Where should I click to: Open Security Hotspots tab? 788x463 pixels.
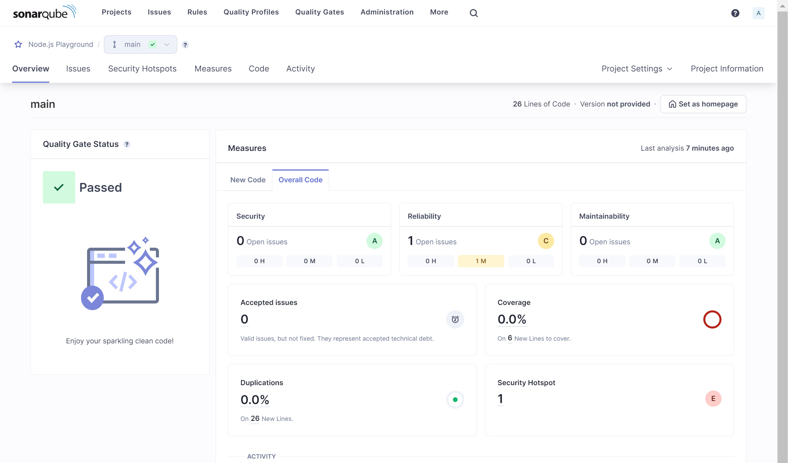[142, 69]
